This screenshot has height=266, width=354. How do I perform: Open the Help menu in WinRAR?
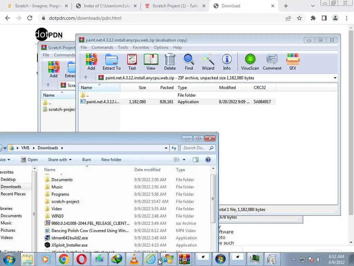coord(177,47)
